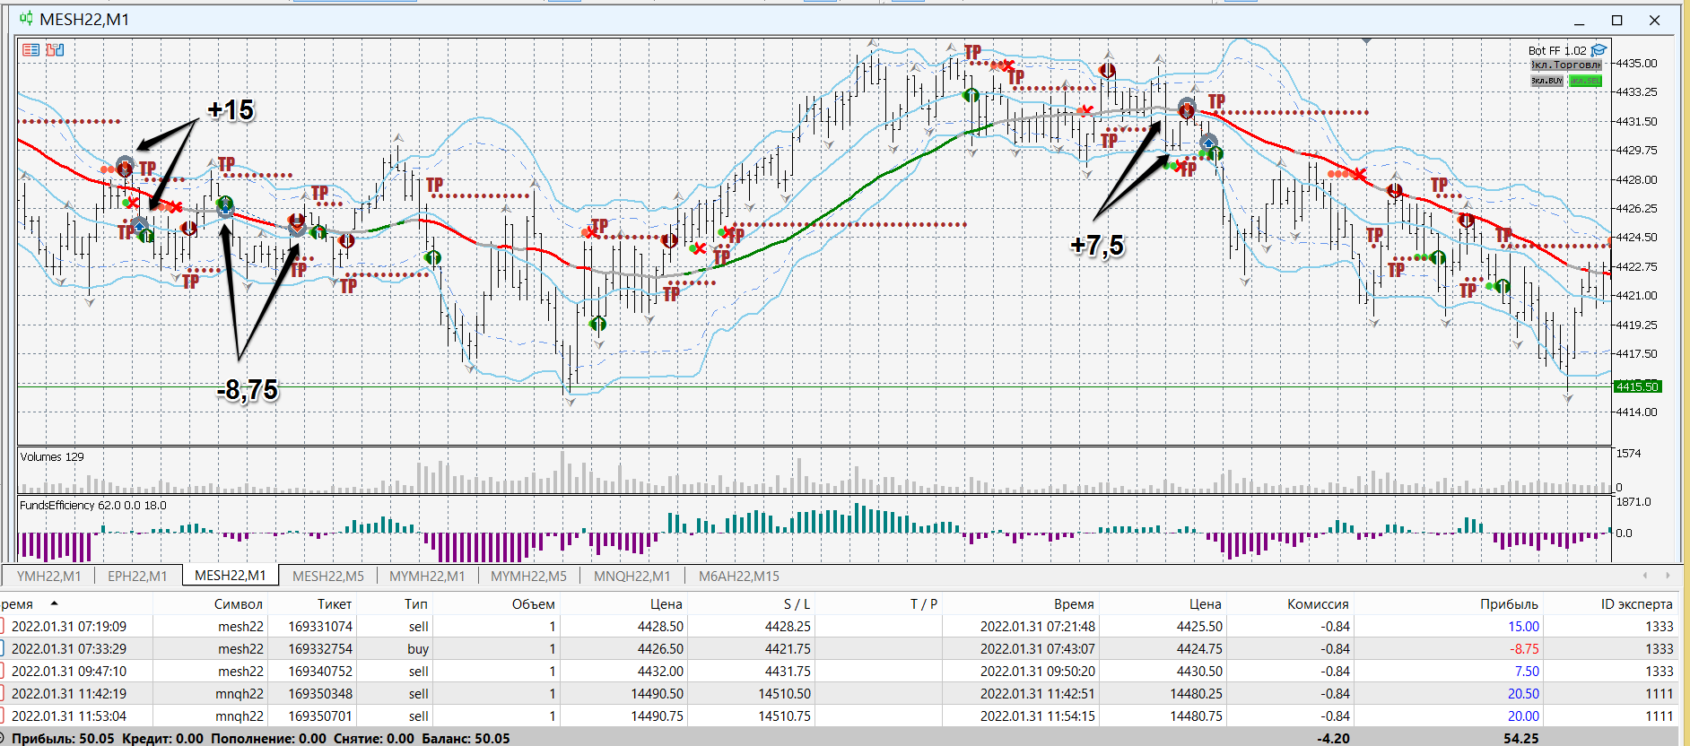This screenshot has height=746, width=1690.
Task: Switch to the YMH22,M1 chart tab
Action: click(x=48, y=576)
